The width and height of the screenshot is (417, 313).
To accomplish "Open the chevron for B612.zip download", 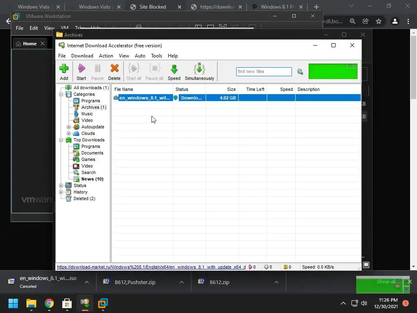I will 277,282.
